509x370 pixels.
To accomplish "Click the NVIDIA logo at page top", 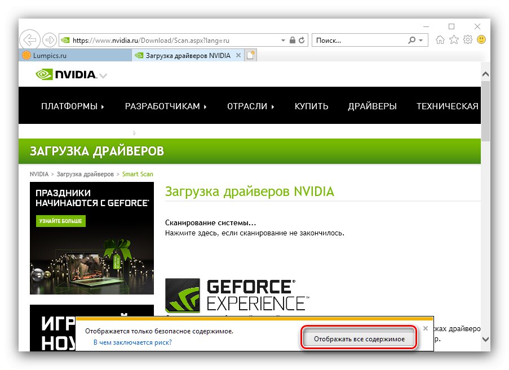I will coord(66,74).
